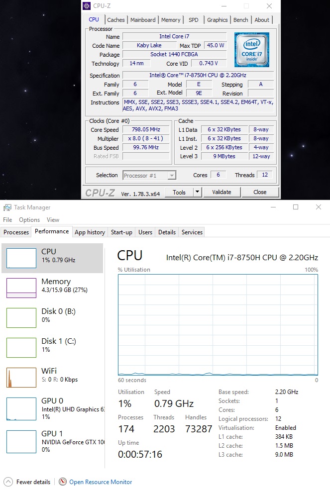The height and width of the screenshot is (494, 330).
Task: Click the Fewer details label
Action: (x=33, y=482)
